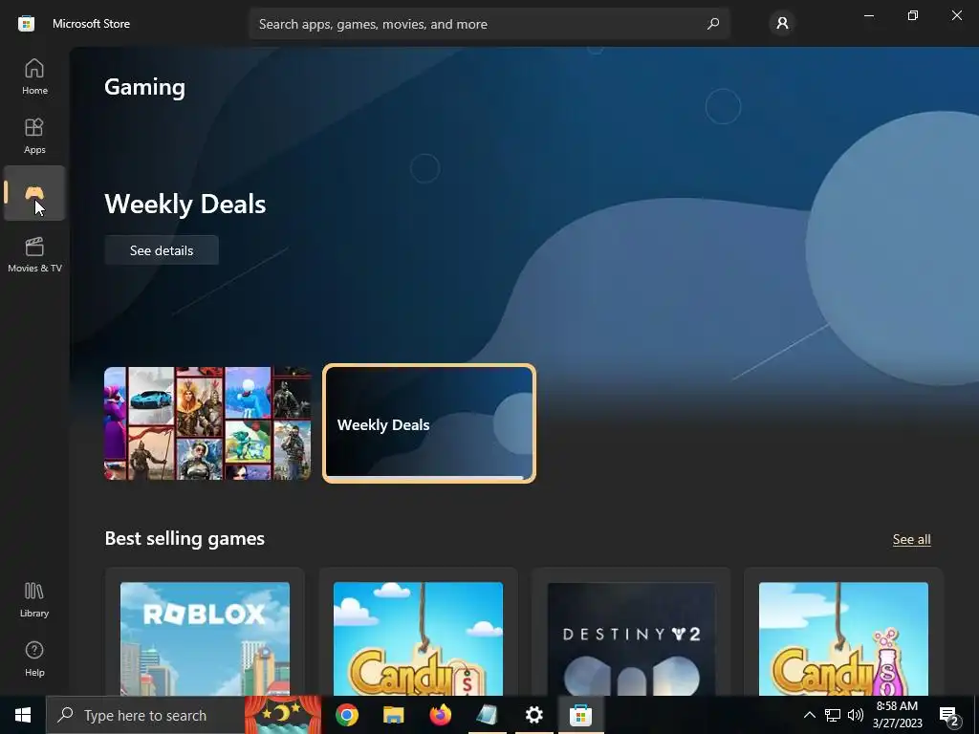979x734 pixels.
Task: Open the user account profile icon
Action: point(782,24)
